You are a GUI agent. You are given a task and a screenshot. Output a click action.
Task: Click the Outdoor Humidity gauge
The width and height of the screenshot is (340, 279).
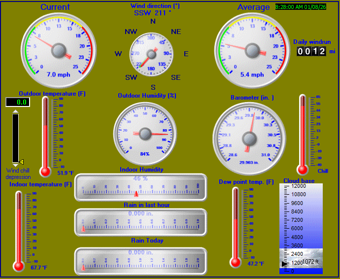pyautogui.click(x=145, y=133)
